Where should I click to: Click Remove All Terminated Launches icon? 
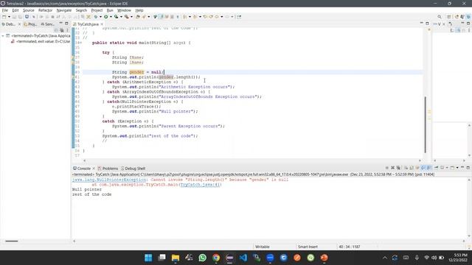[x=398, y=168]
